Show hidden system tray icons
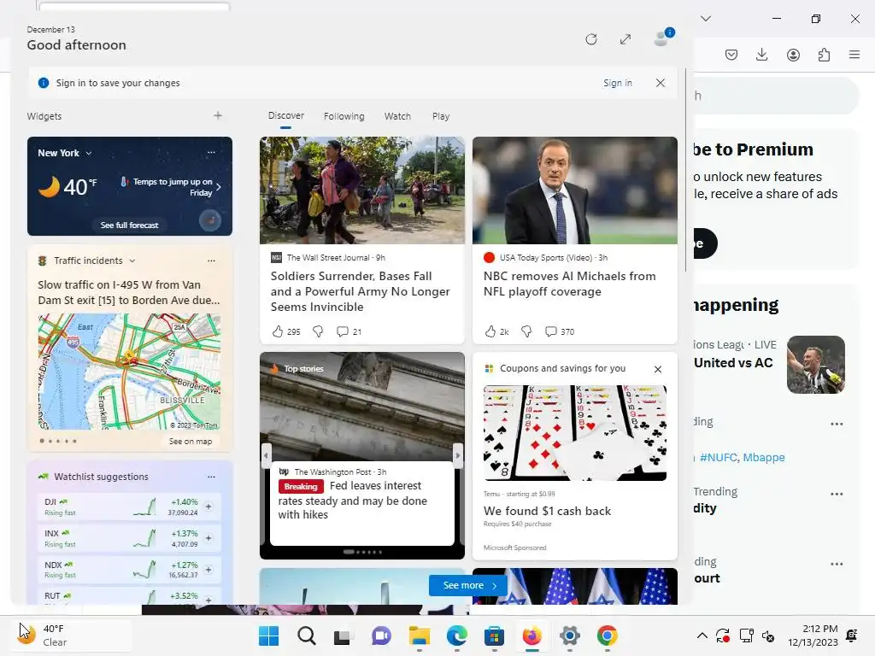This screenshot has width=875, height=656. [x=702, y=635]
